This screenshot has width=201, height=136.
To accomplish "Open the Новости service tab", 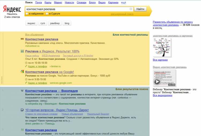I will pos(69,2).
